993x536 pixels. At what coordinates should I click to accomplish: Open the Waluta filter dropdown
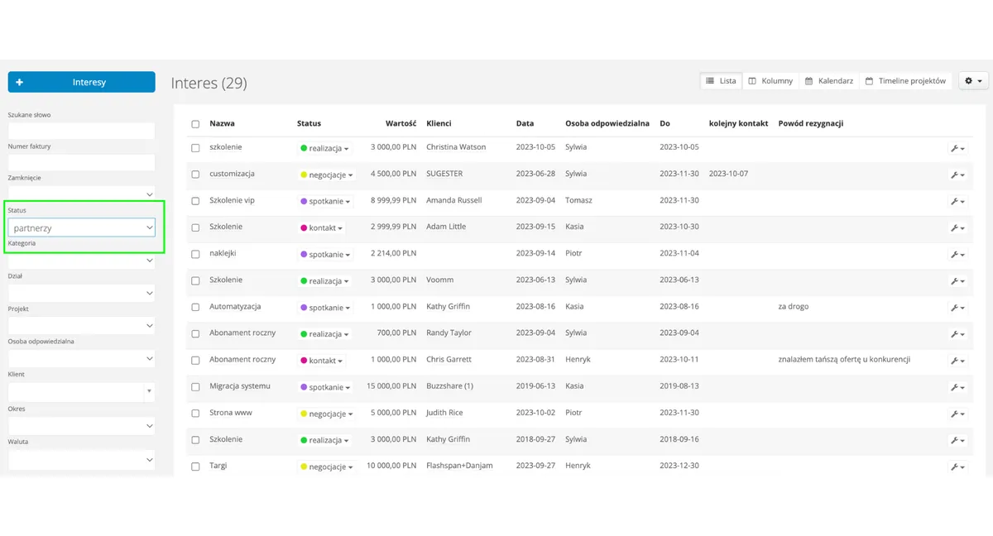pos(82,460)
